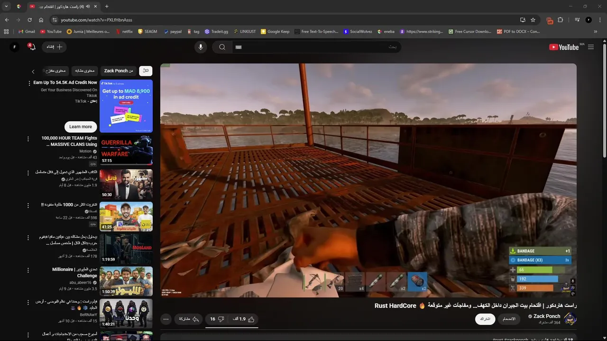Click the browser address bar URL
607x341 pixels.
96,20
